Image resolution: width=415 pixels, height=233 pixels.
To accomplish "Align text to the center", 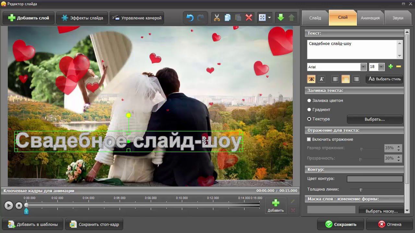I will [x=346, y=79].
